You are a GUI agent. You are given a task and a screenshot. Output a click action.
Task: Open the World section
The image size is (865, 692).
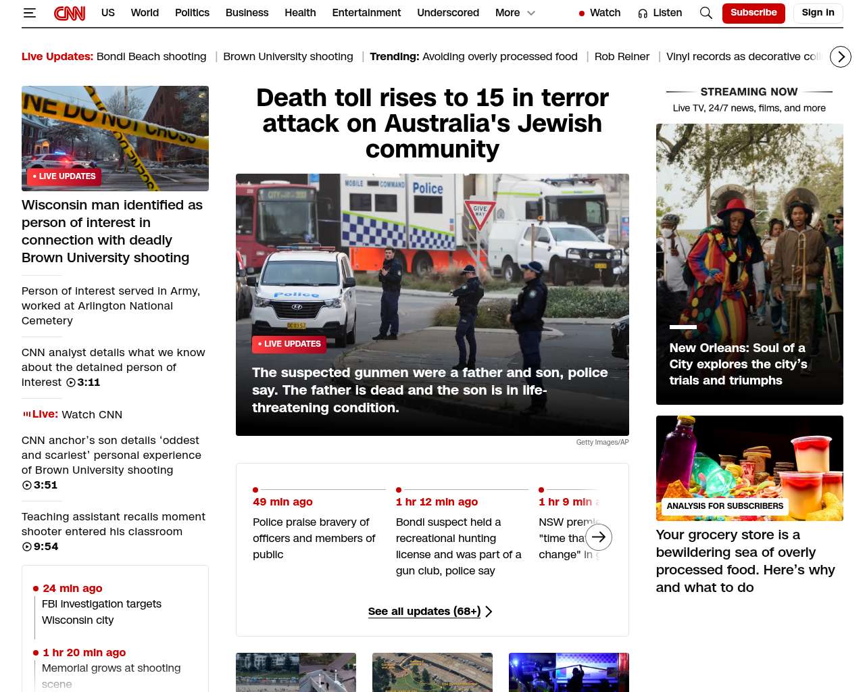[x=145, y=13]
